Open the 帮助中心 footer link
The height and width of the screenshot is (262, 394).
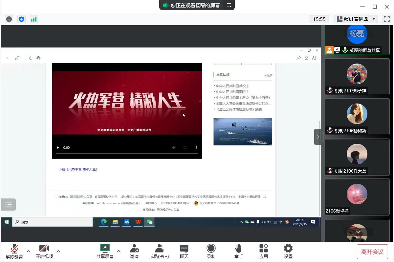click(x=151, y=203)
